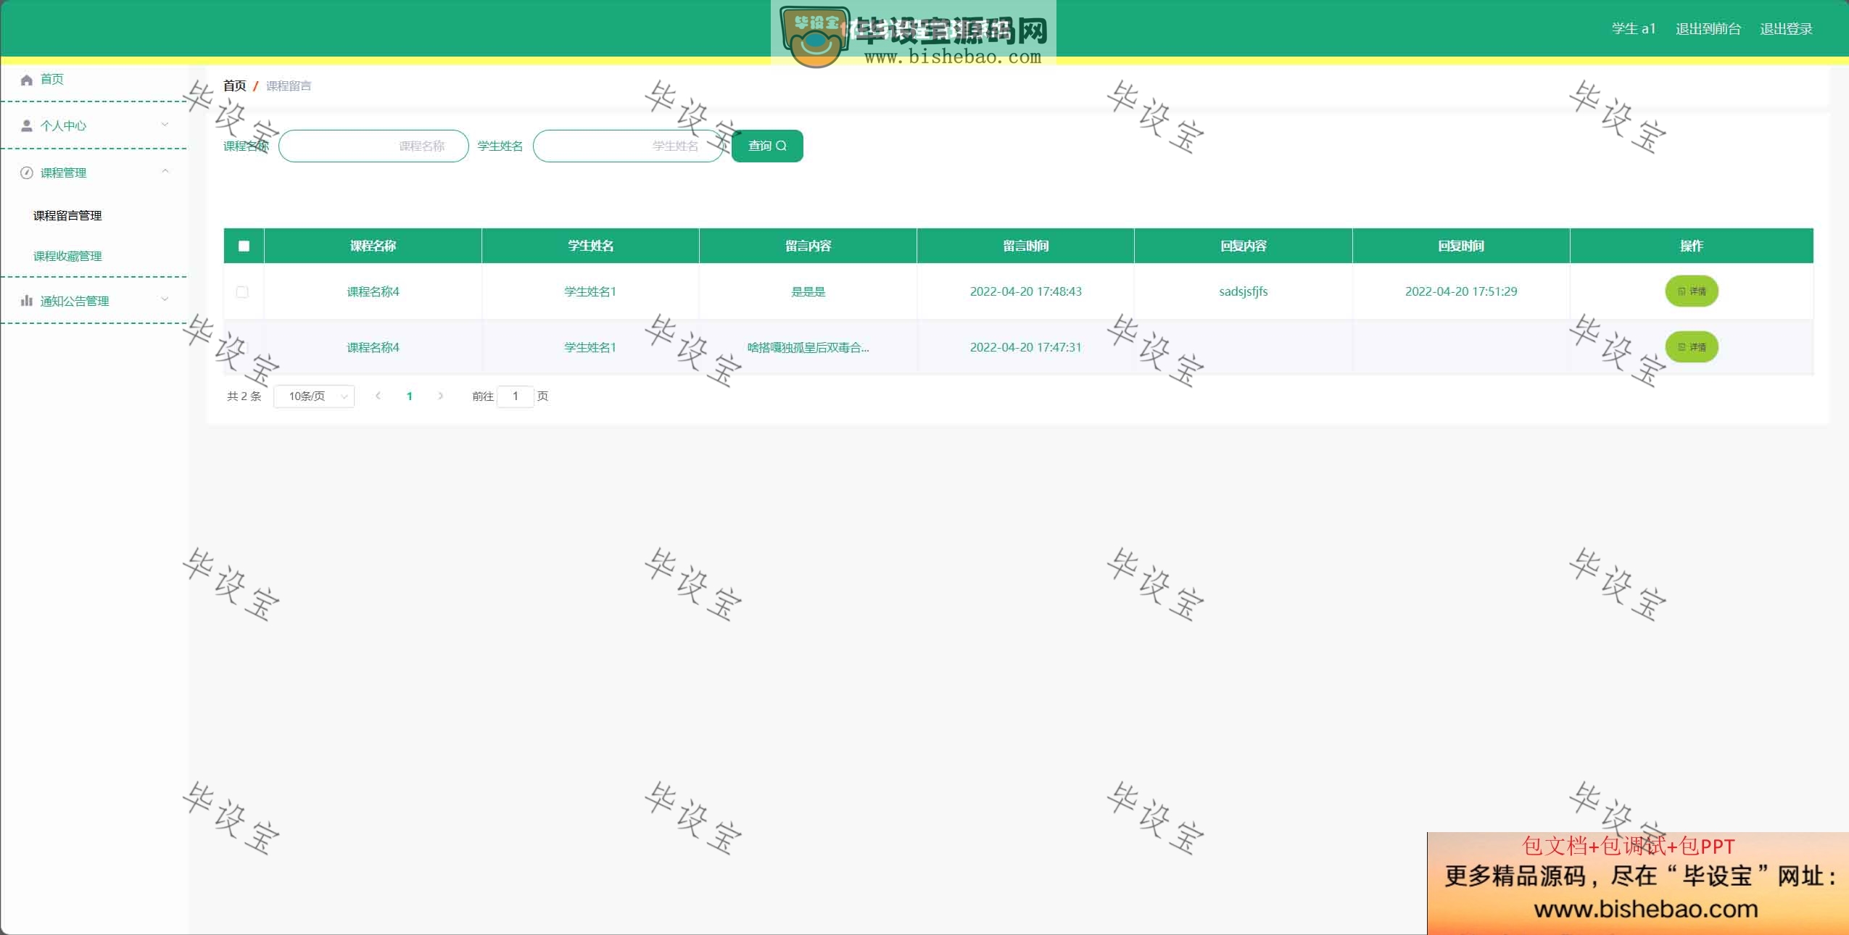Click the 共 2 条 total count

click(244, 396)
